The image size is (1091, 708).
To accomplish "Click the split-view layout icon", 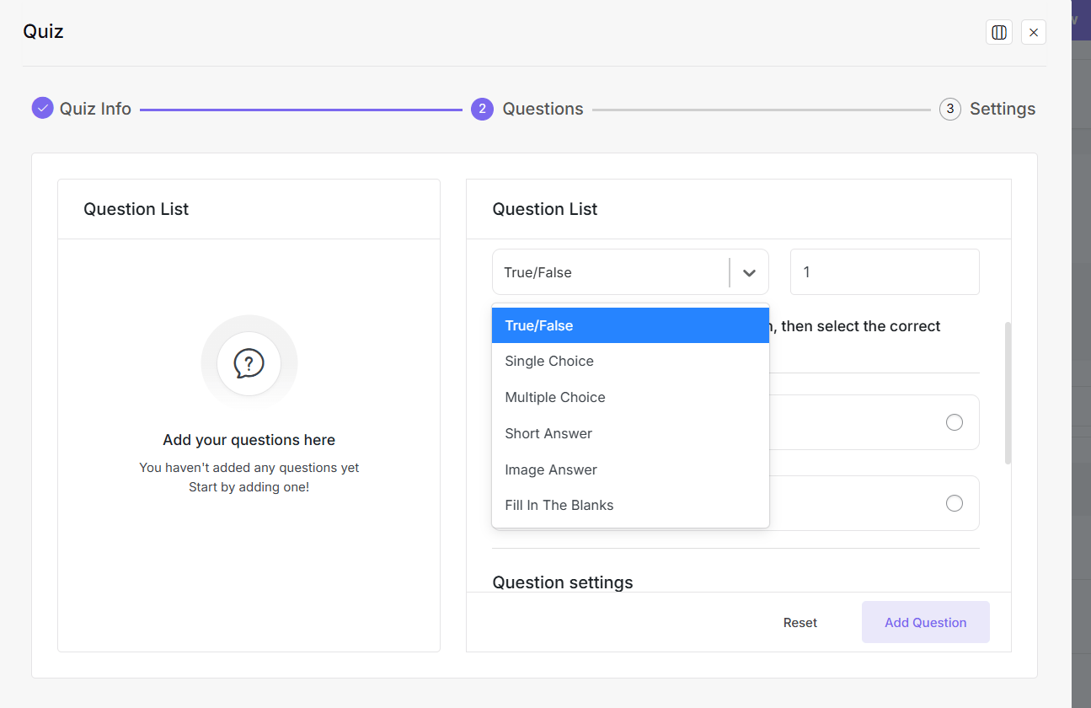I will (999, 31).
